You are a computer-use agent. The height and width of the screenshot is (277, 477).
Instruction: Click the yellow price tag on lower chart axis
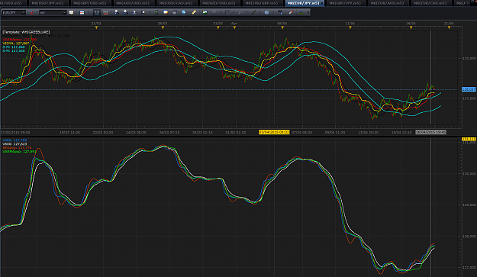pyautogui.click(x=469, y=139)
